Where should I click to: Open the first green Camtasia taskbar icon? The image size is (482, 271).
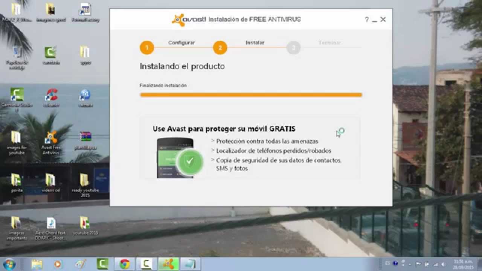point(102,264)
